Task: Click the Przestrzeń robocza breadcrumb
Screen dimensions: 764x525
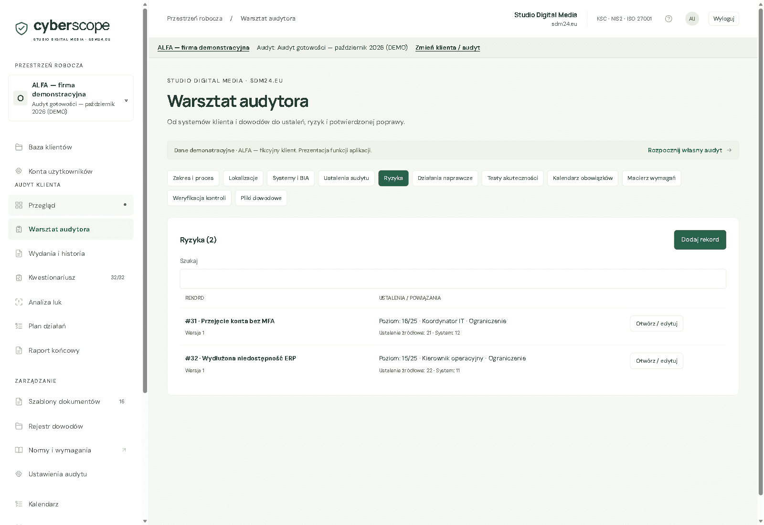Action: click(x=195, y=19)
